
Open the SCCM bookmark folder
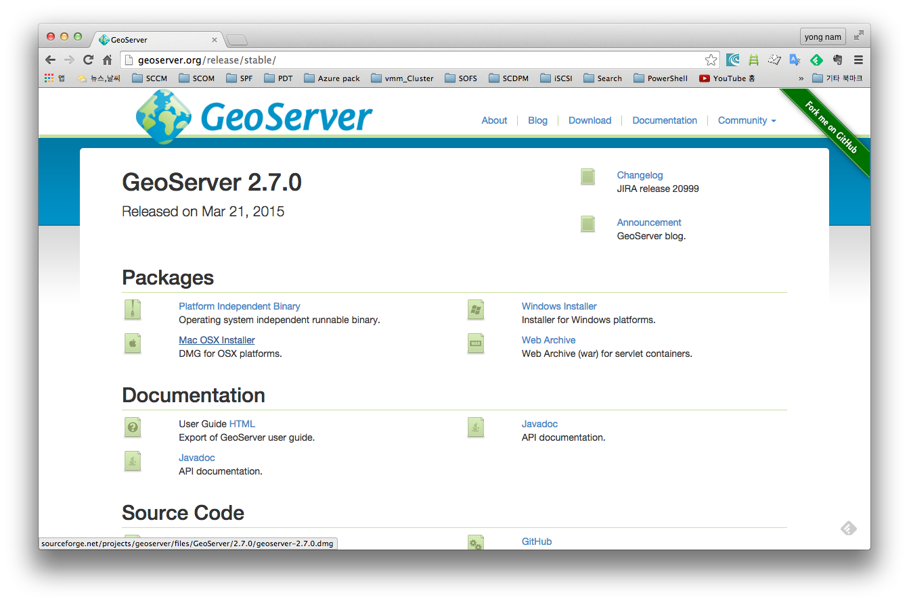tap(150, 78)
